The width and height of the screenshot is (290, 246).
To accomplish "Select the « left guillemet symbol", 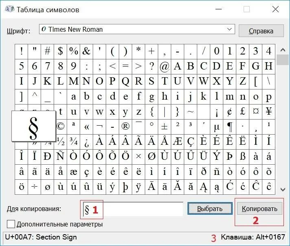I will click(x=86, y=127).
